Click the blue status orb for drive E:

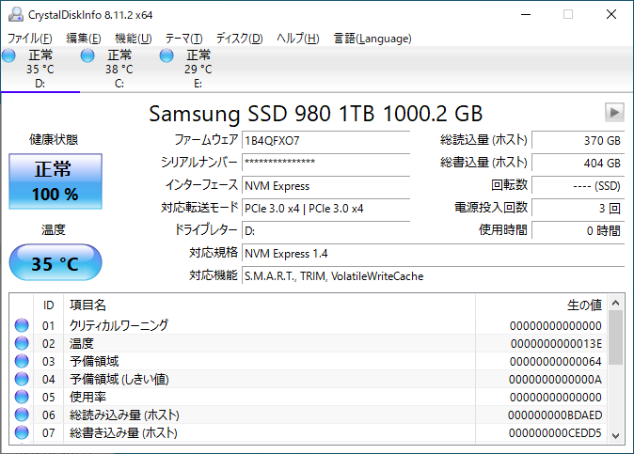pyautogui.click(x=166, y=55)
